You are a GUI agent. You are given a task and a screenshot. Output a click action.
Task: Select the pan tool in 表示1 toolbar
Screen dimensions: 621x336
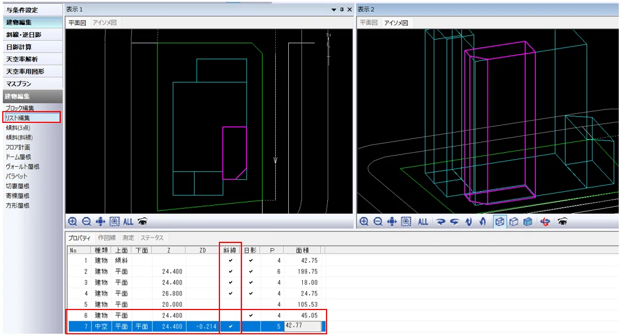pos(100,222)
